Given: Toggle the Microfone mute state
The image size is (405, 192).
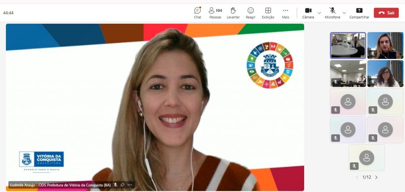Looking at the screenshot, I should [332, 13].
